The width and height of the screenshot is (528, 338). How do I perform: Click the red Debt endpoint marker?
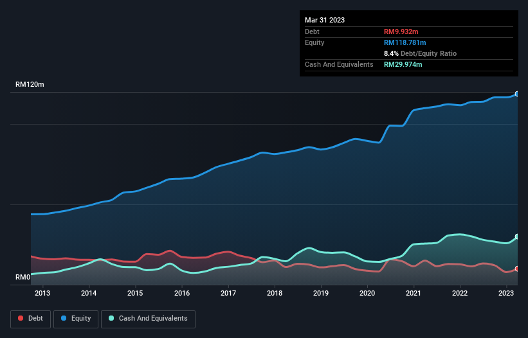click(x=517, y=269)
